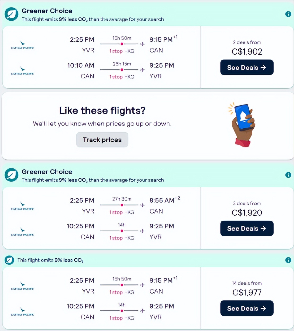Click the 8:55 AM +2 arrival time

(164, 200)
